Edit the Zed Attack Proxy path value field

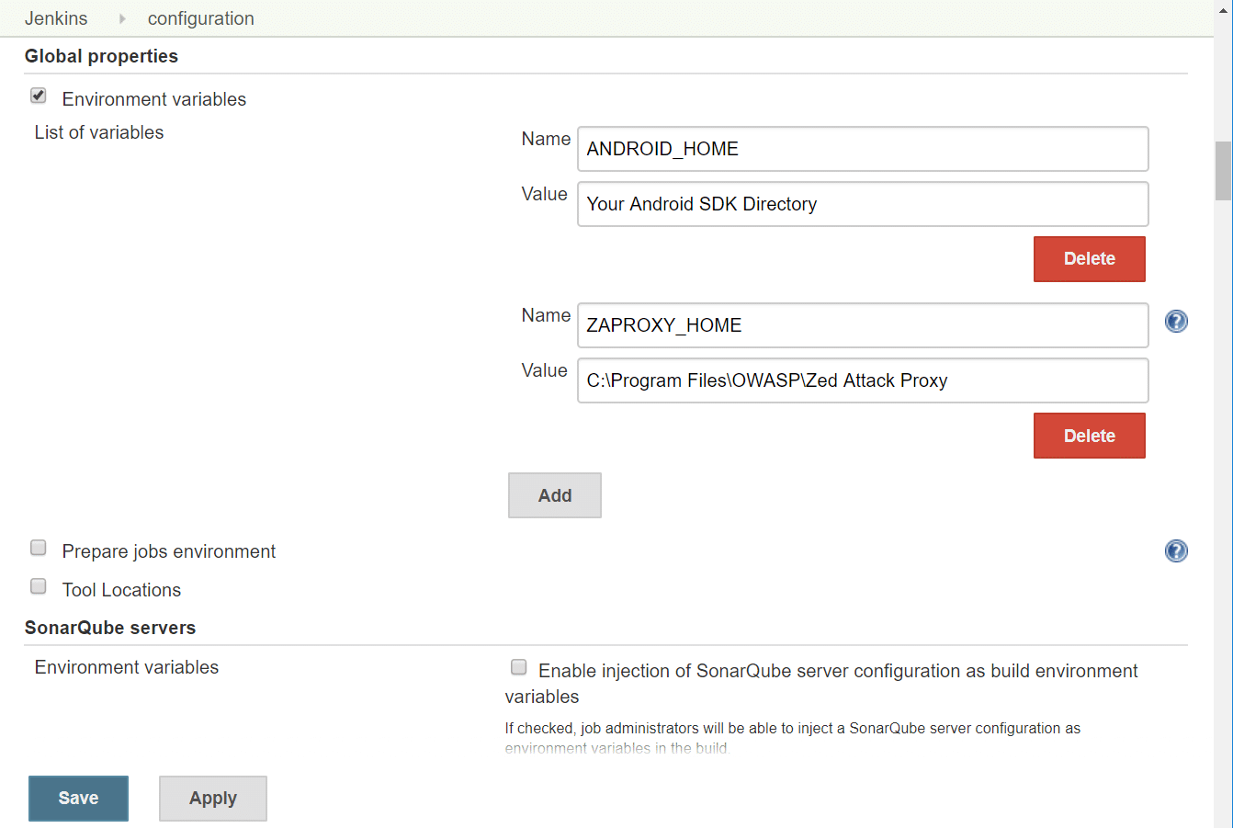[862, 380]
